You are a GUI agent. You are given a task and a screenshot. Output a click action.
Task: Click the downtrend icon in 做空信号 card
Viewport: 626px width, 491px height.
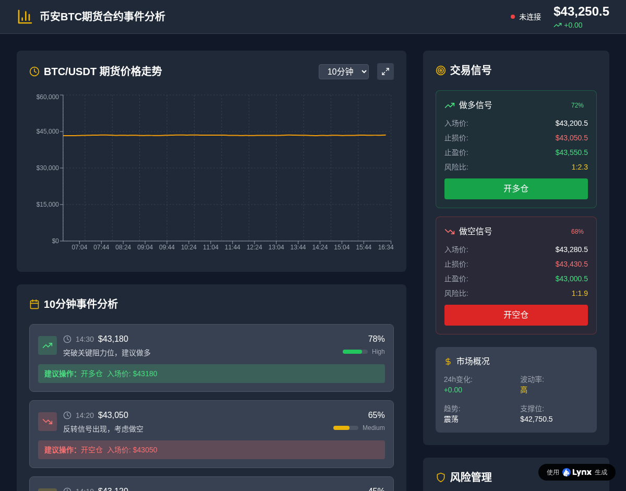[450, 232]
